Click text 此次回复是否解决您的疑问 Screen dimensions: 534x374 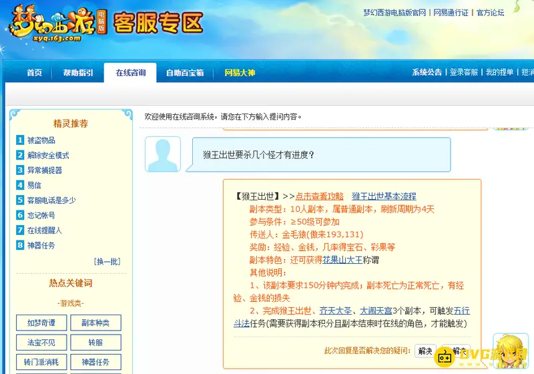point(366,351)
